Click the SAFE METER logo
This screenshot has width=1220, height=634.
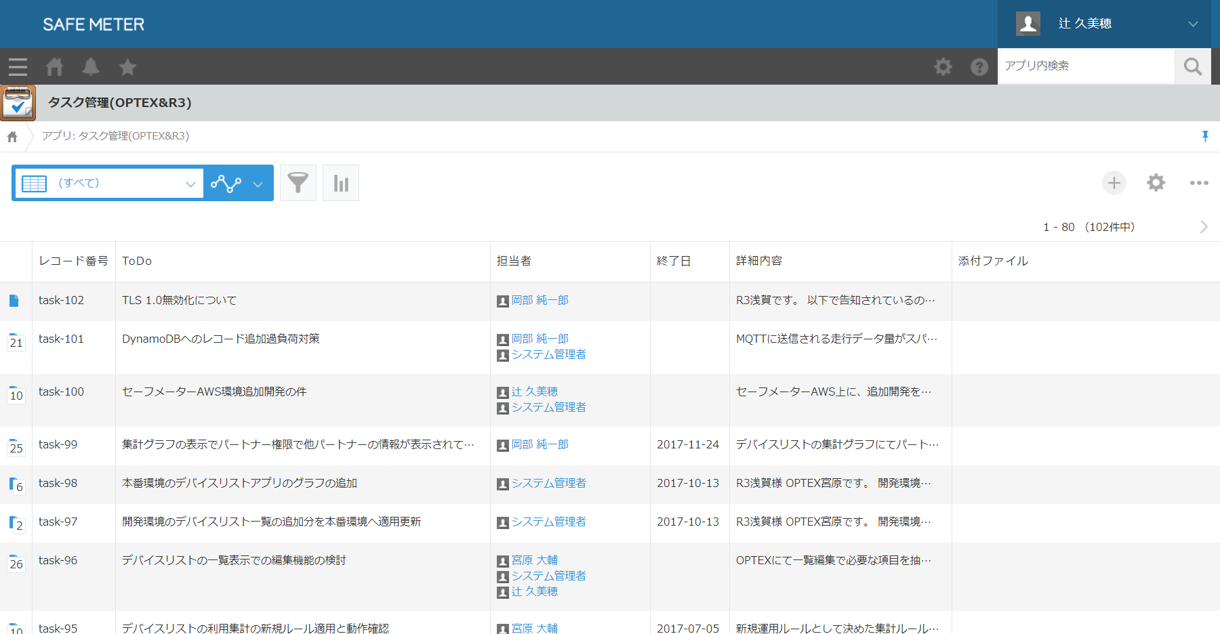[94, 24]
